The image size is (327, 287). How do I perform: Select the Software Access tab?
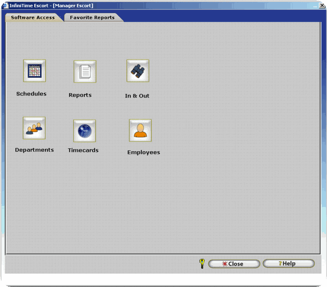[33, 18]
